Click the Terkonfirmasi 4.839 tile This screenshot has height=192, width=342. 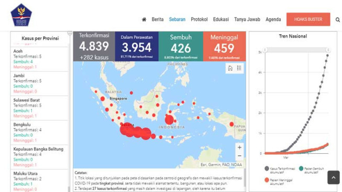click(x=94, y=46)
